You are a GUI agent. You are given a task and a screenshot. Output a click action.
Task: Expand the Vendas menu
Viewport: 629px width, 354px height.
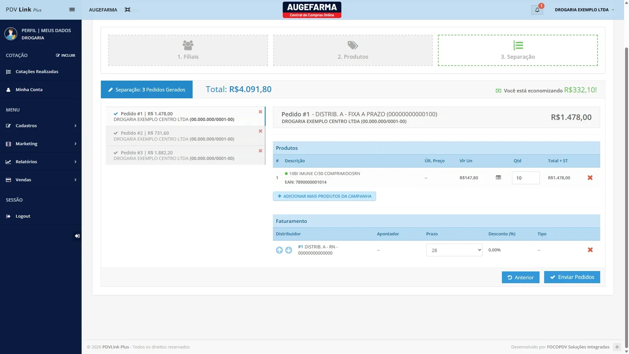pyautogui.click(x=41, y=180)
